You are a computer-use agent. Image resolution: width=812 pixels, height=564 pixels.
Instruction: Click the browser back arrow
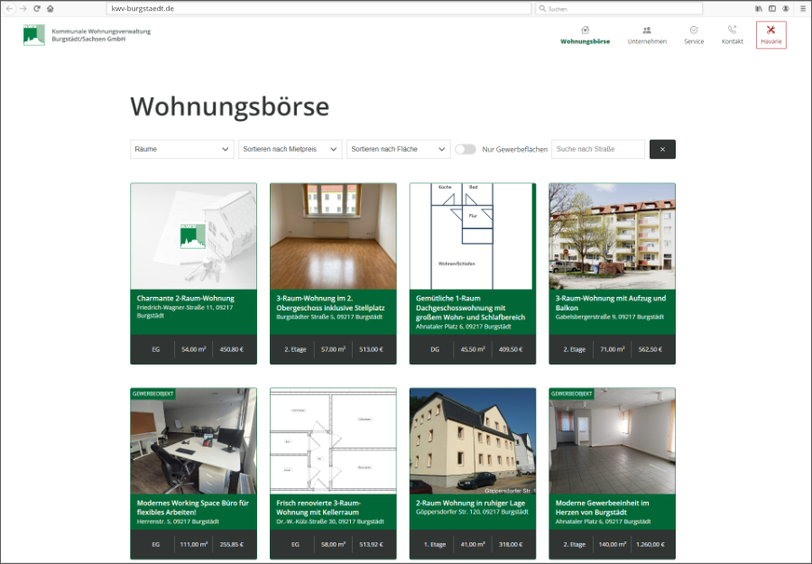(x=9, y=8)
